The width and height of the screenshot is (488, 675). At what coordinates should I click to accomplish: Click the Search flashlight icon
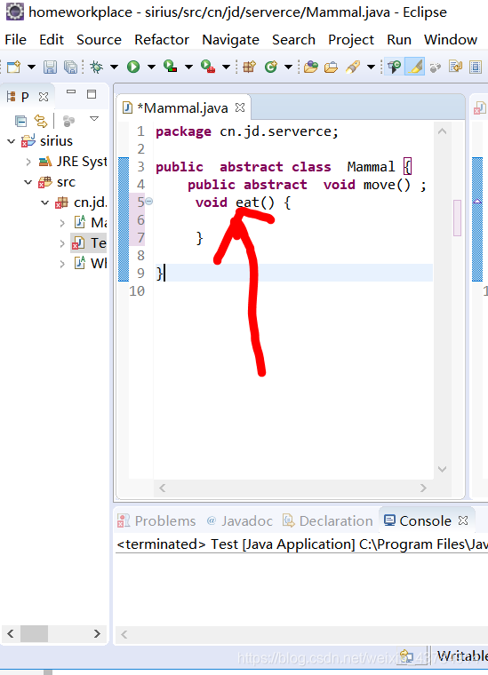click(x=353, y=67)
